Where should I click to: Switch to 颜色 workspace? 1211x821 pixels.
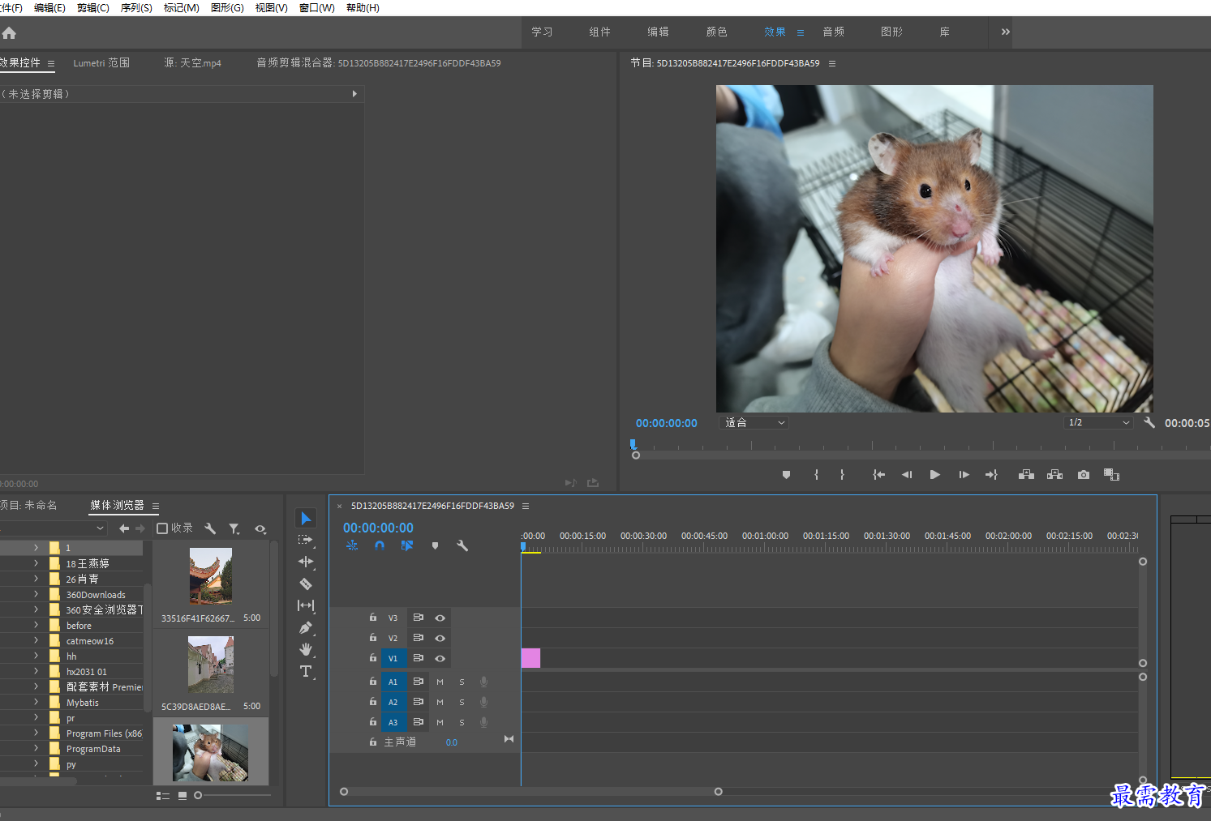716,32
